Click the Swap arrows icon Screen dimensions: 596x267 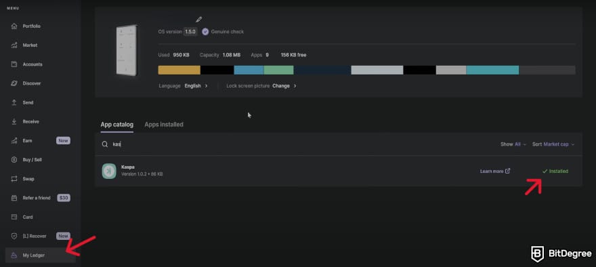click(14, 179)
